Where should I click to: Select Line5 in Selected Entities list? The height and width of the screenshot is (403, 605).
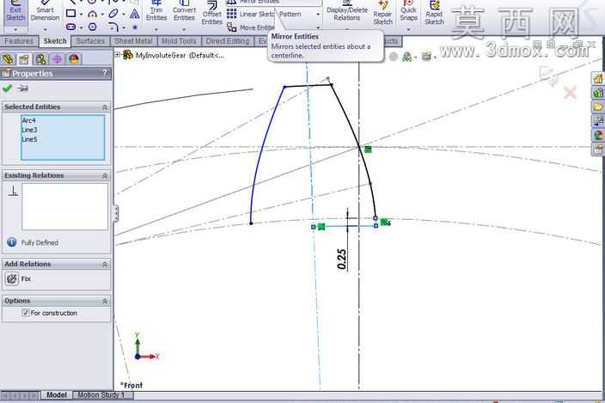coord(29,139)
